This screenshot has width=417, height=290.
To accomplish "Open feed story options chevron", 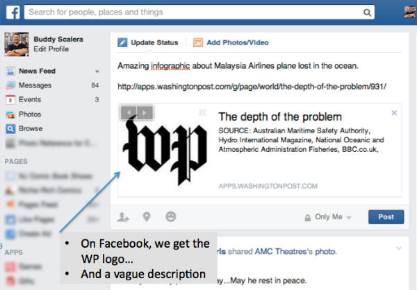I will [x=399, y=248].
